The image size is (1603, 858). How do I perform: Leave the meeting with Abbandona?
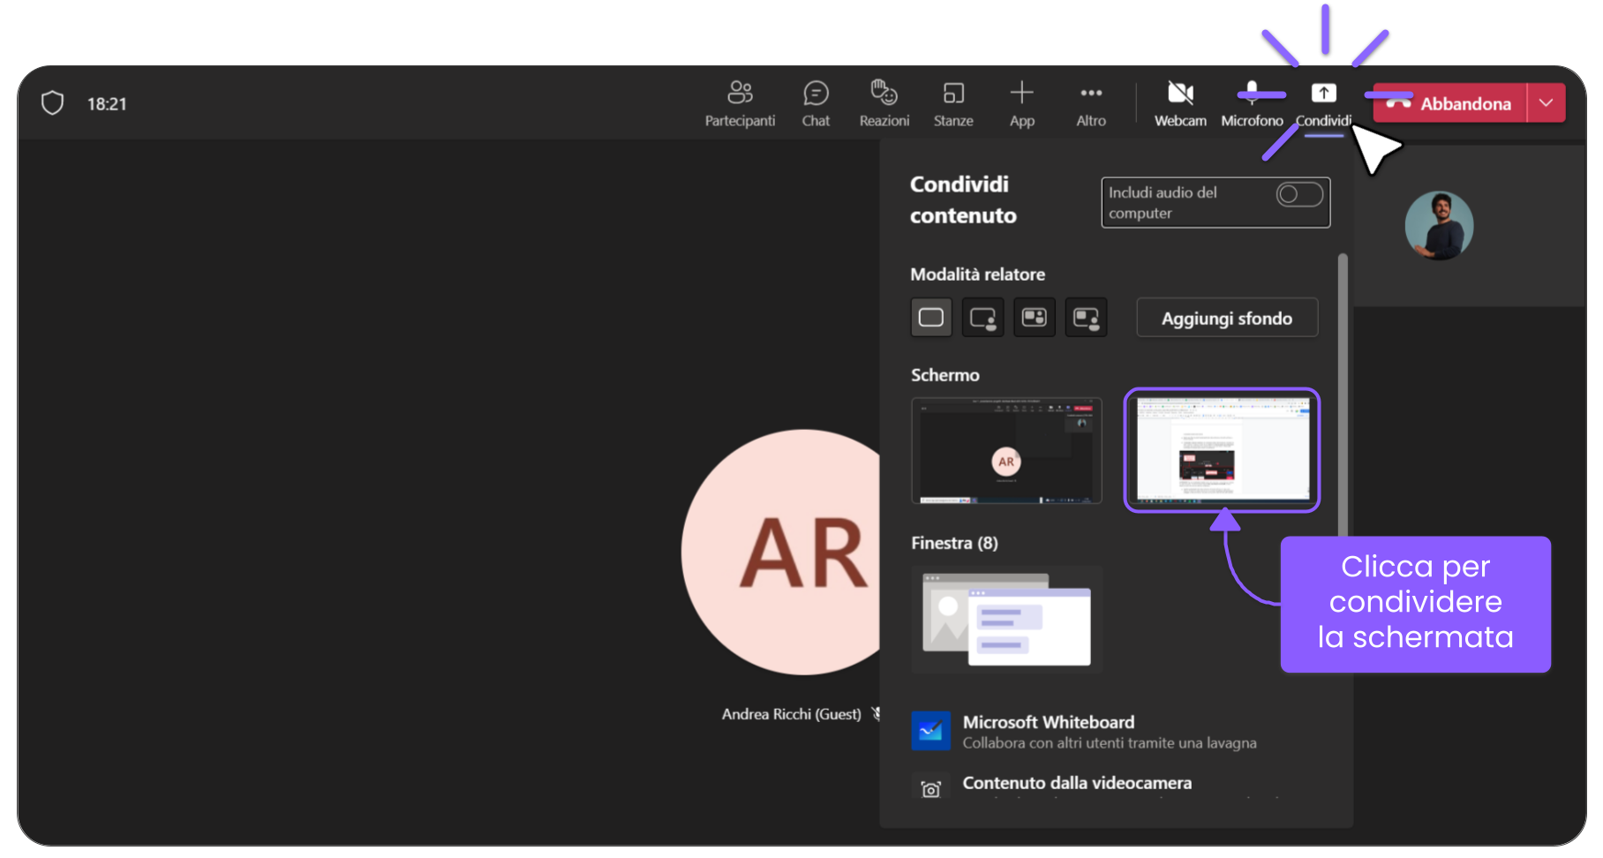point(1450,103)
